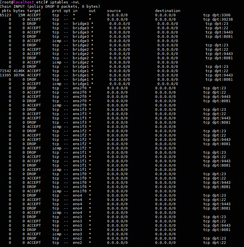Select 'icmp' in the bridge1 row

pos(57,84)
